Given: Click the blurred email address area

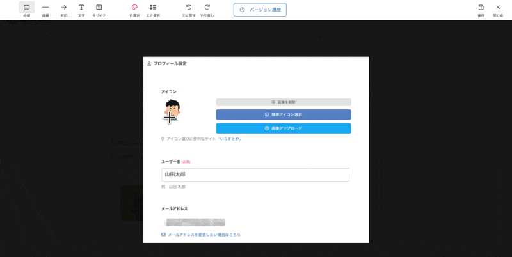Looking at the screenshot, I should tap(195, 222).
